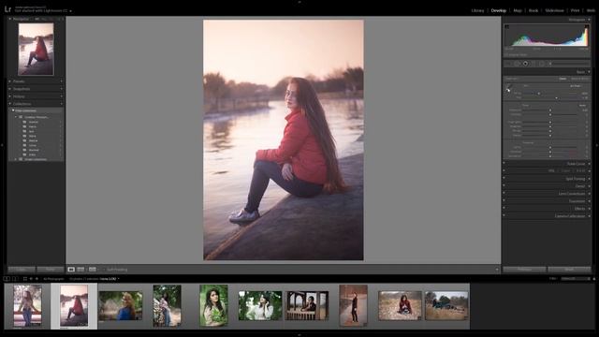The width and height of the screenshot is (599, 337).
Task: Toggle Split Toning panel on/off switch
Action: coord(504,178)
